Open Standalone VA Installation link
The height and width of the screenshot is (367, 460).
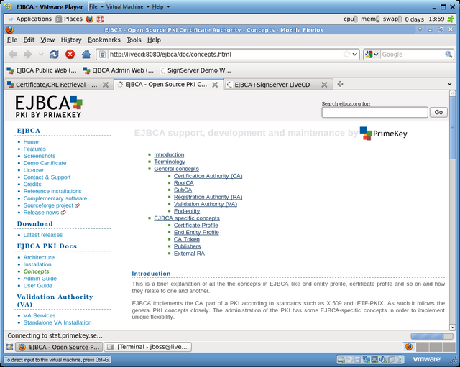pos(57,322)
